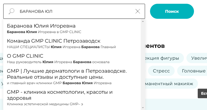Viewport: 207px width, 110px height.
Task: Click the Баранова Юлия Игоревна в GMP CLINIC subtitle
Action: (x=44, y=32)
